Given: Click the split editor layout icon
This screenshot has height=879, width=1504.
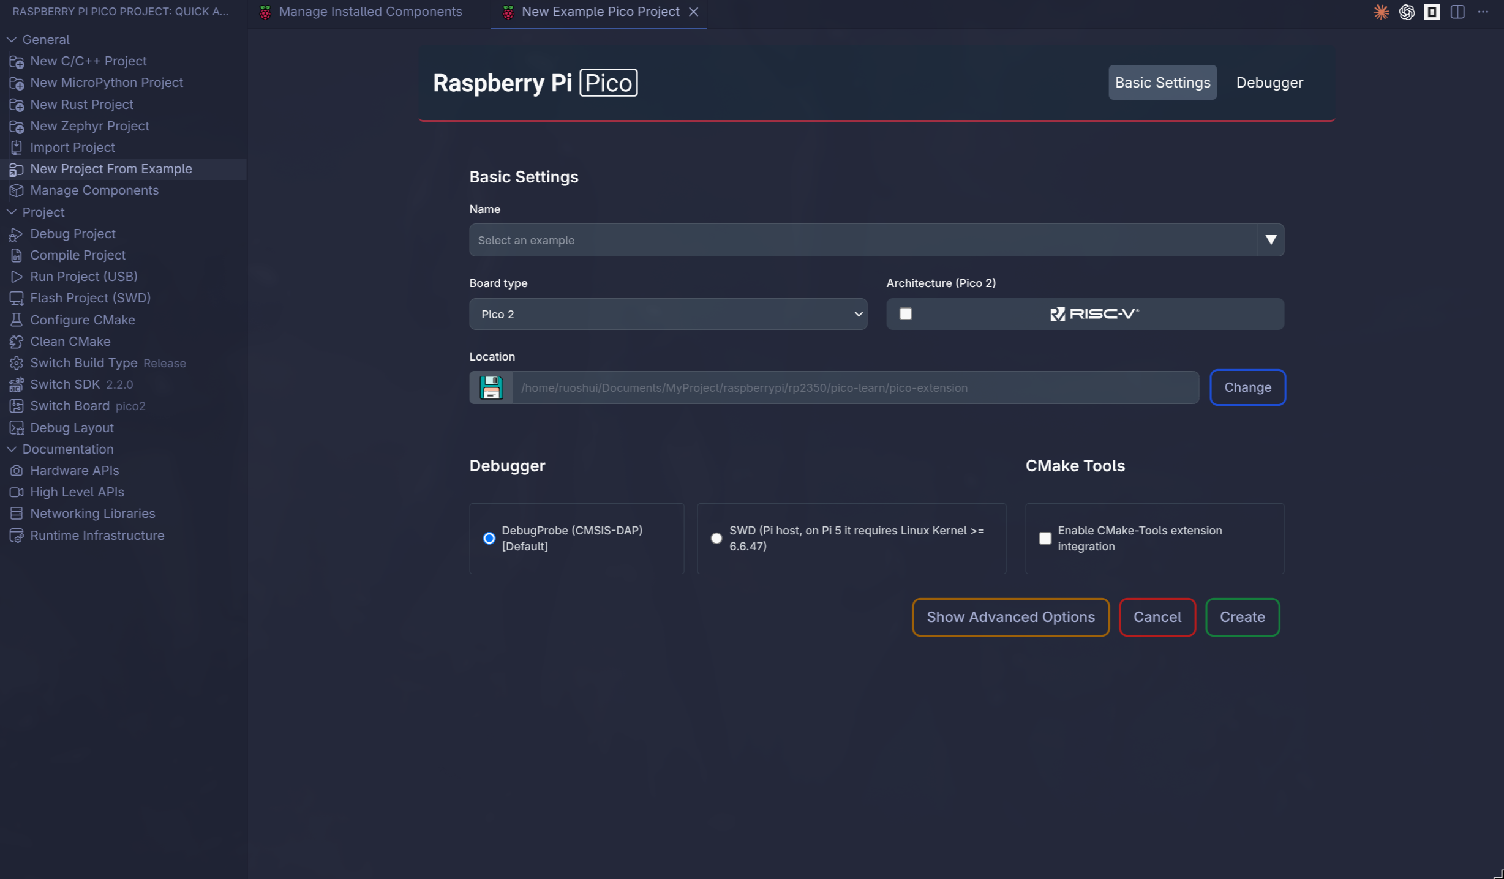Looking at the screenshot, I should [1457, 12].
